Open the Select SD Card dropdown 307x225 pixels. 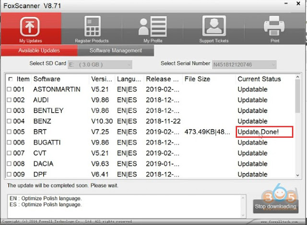100,65
